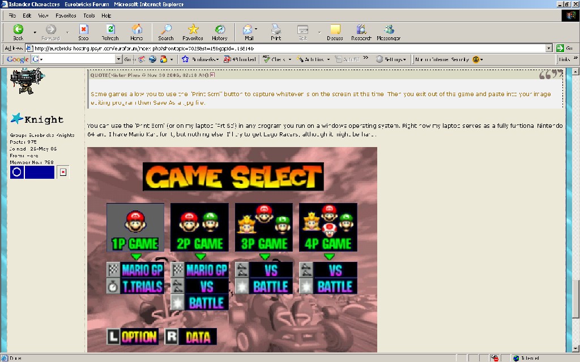Click the quote snapback icon after date
580x362 pixels.
click(x=212, y=75)
